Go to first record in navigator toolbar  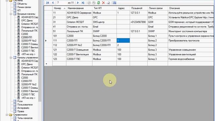tap(48, 3)
